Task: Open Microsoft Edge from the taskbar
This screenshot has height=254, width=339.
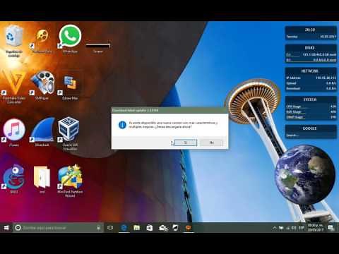Action: click(124, 228)
